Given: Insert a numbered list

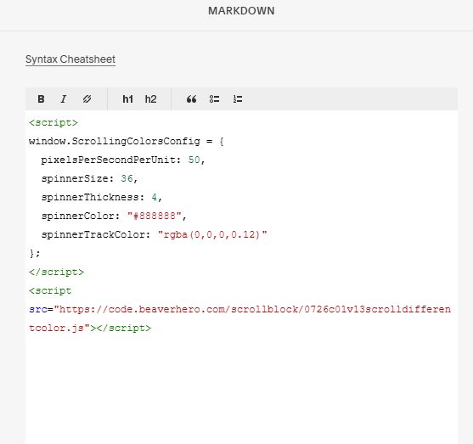Looking at the screenshot, I should click(238, 99).
